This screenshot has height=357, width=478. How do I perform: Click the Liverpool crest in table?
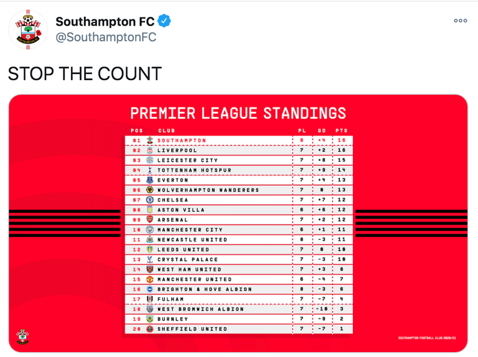tap(149, 151)
